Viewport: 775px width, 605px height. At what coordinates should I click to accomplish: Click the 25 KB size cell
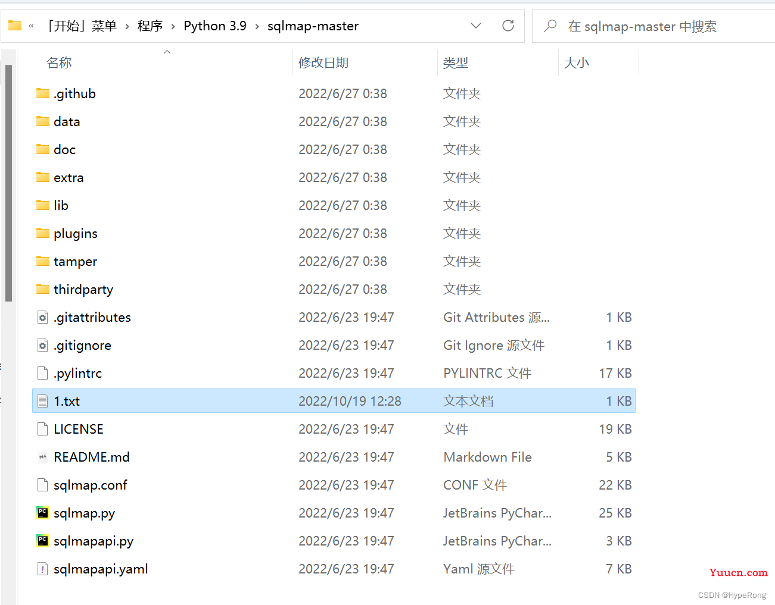[x=615, y=513]
